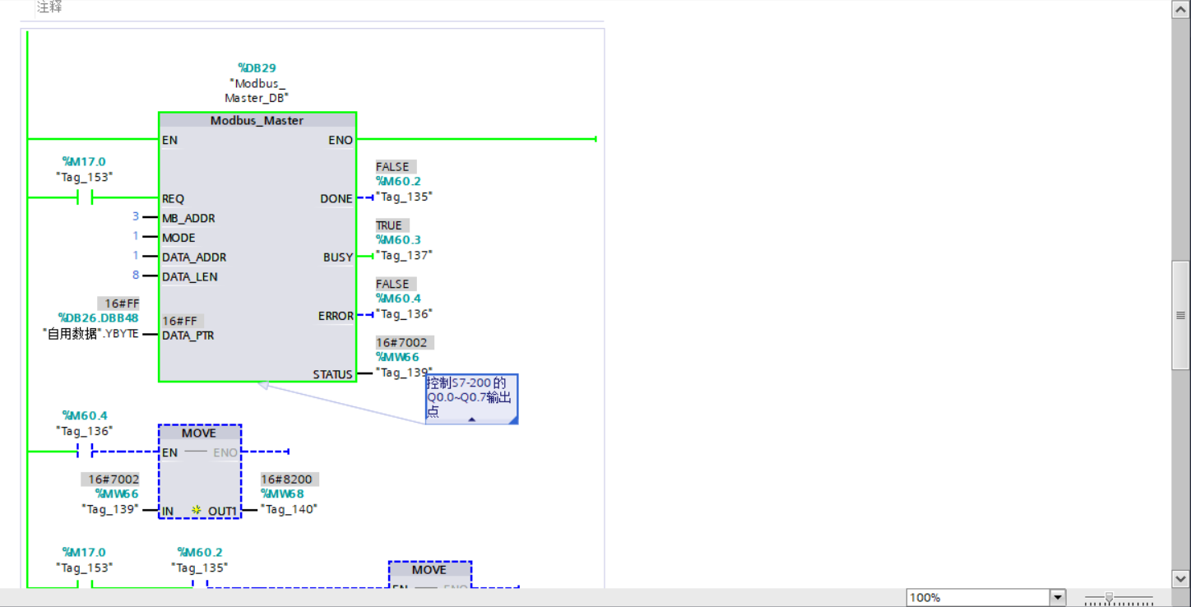Click the %DB29 instance data block address
This screenshot has height=607, width=1191.
point(257,68)
